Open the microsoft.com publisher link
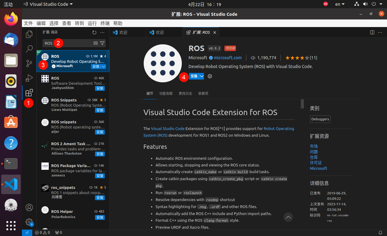 (x=228, y=58)
